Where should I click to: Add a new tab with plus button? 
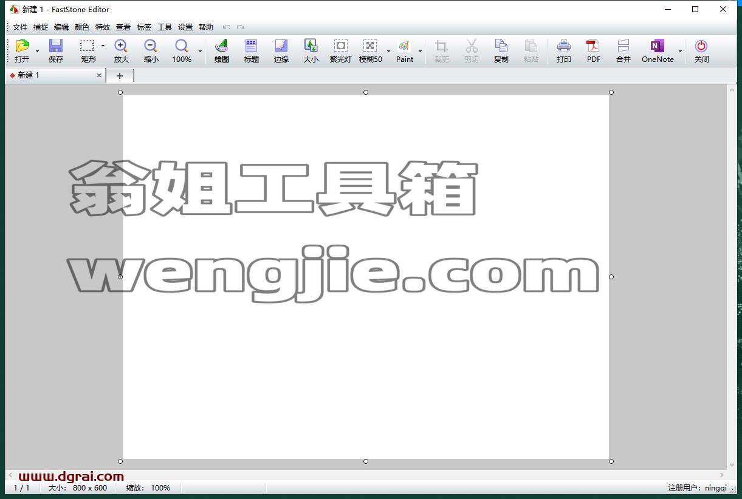pos(120,76)
